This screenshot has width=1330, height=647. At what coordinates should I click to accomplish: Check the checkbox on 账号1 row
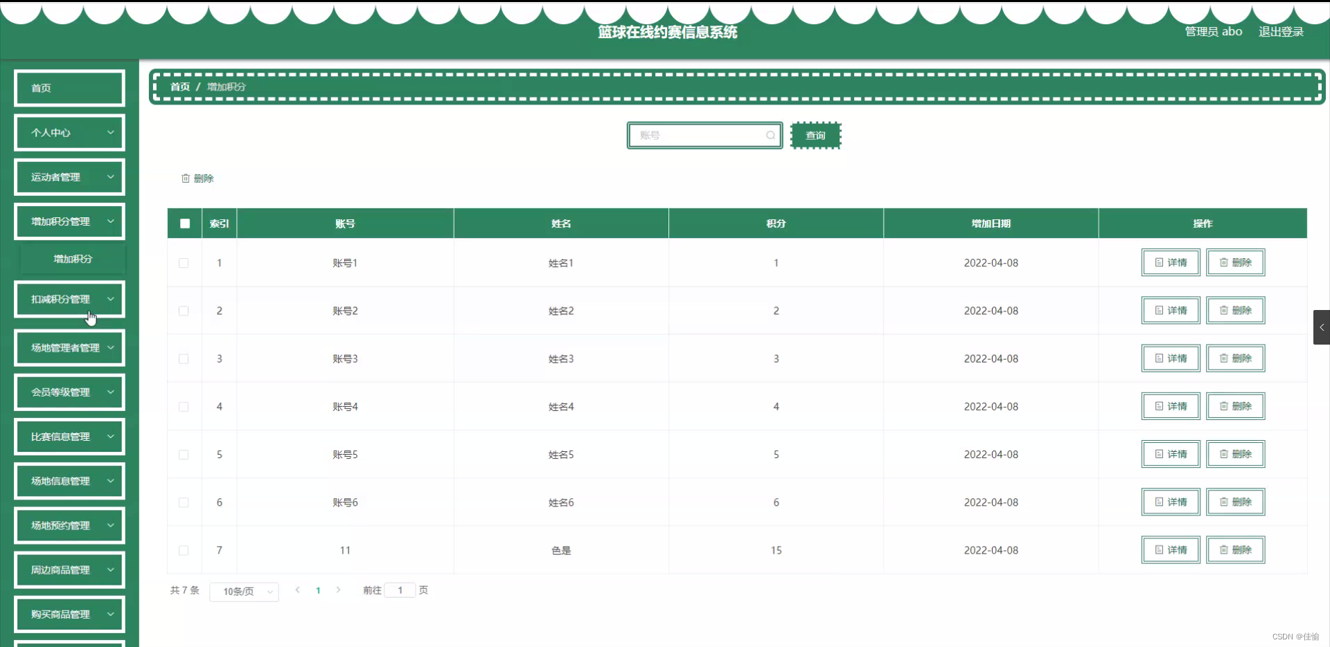(184, 263)
